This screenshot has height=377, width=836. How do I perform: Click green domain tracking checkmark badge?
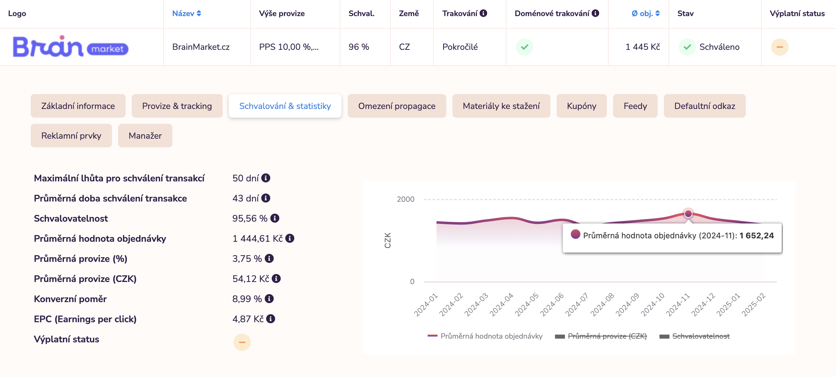coord(524,47)
